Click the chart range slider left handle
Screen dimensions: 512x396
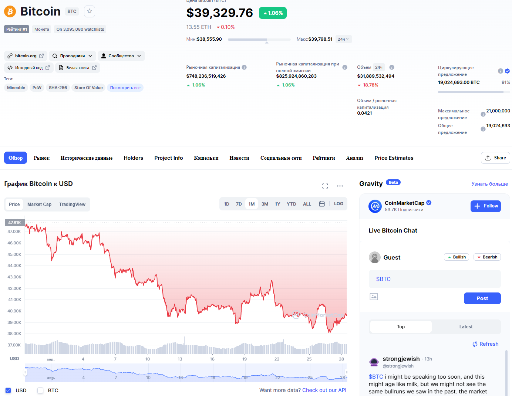25,372
